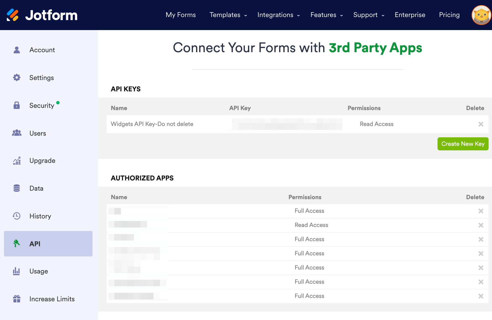
Task: Open My Forms in top navigation
Action: coord(181,15)
